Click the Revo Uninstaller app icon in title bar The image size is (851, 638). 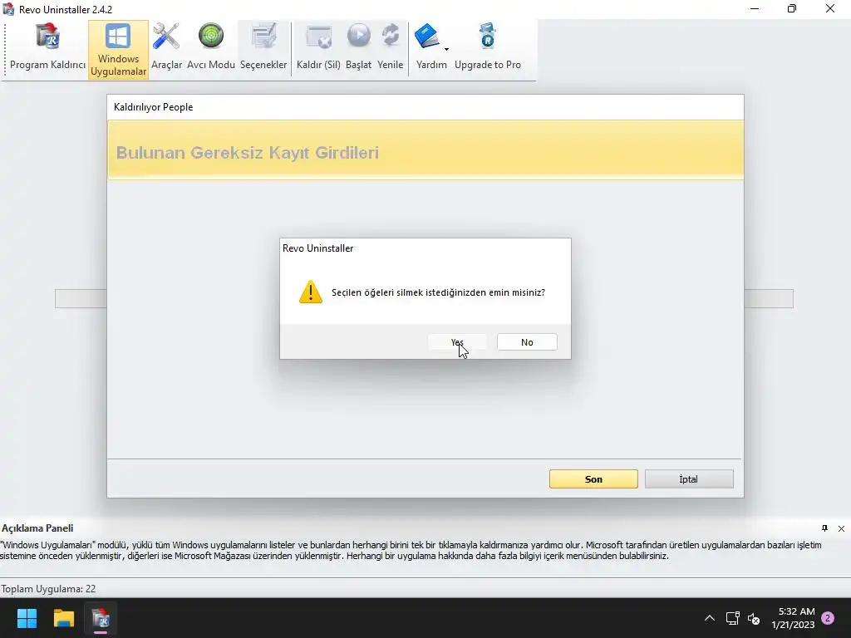tap(8, 9)
